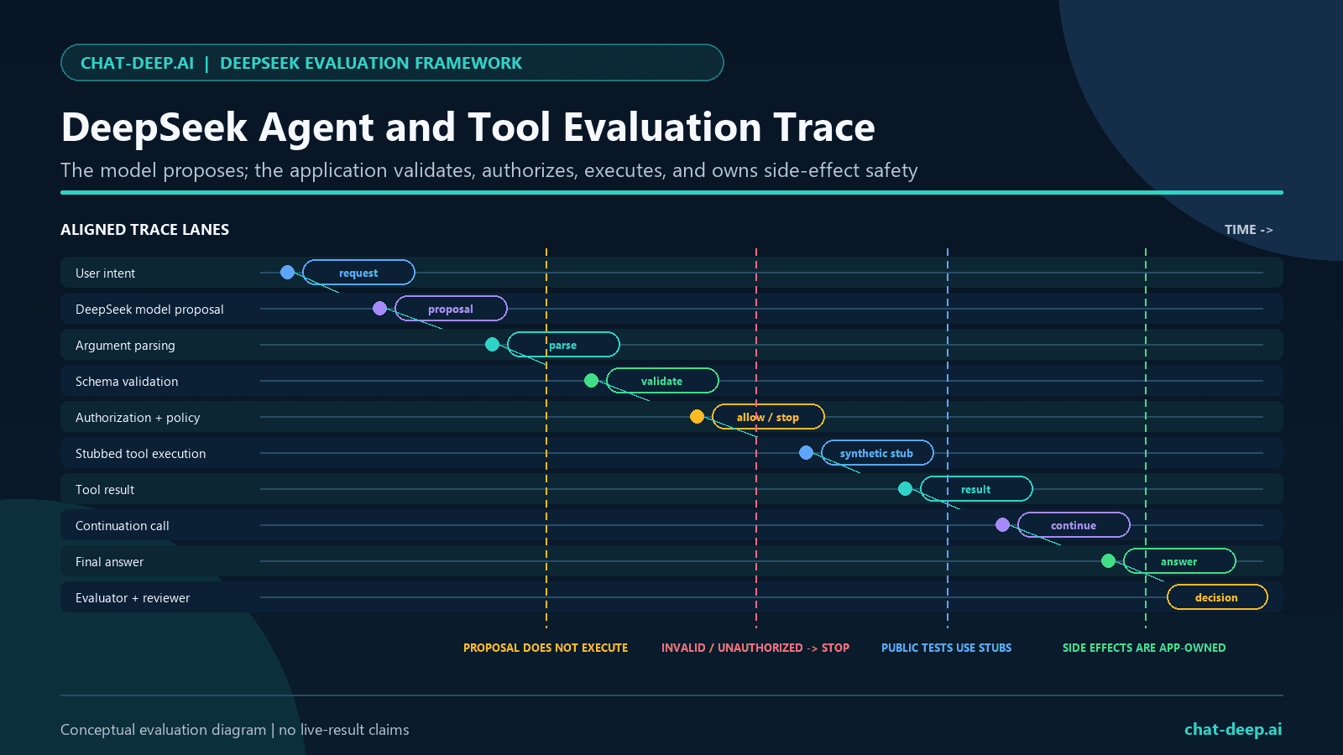This screenshot has width=1343, height=755.
Task: Click 'SIDE EFFECTS ARE APP-OWNED' caption
Action: click(x=1144, y=648)
